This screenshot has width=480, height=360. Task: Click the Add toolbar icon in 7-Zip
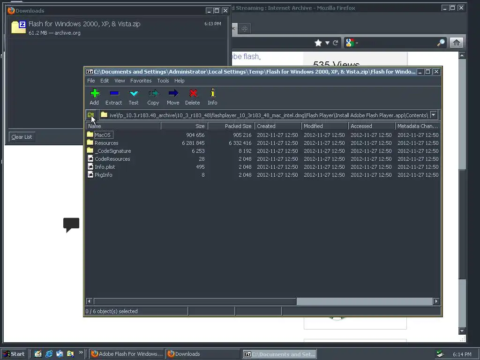tap(95, 93)
